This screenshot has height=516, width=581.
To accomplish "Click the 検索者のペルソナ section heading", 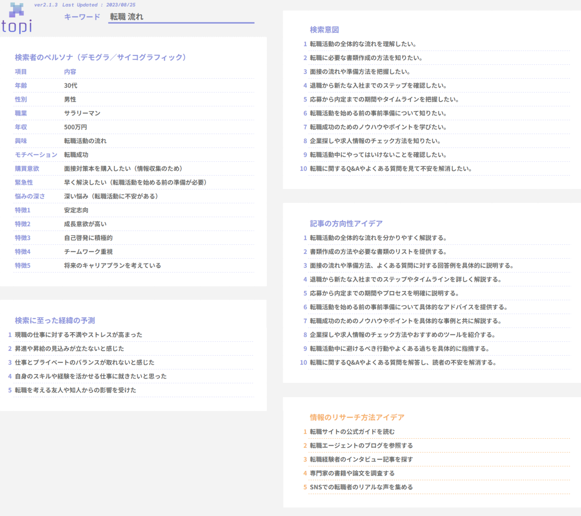I will (101, 57).
